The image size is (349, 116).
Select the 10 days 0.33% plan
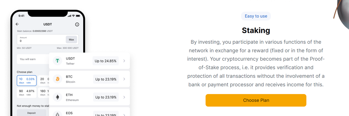27,81
